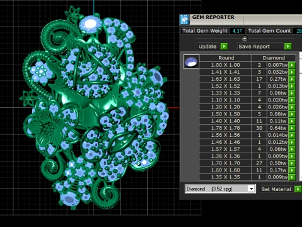Click the Total Gem Count value field
The width and height of the screenshot is (302, 227).
tap(298, 31)
